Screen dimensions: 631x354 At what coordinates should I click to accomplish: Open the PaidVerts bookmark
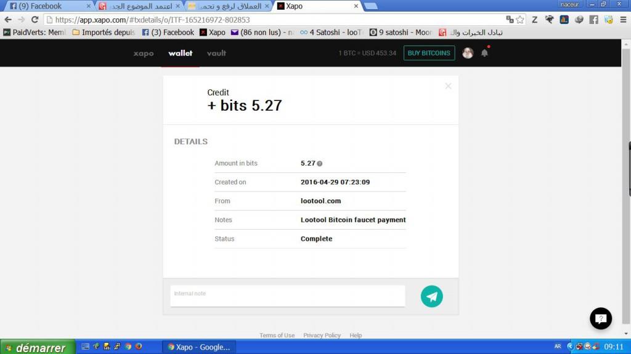[35, 32]
